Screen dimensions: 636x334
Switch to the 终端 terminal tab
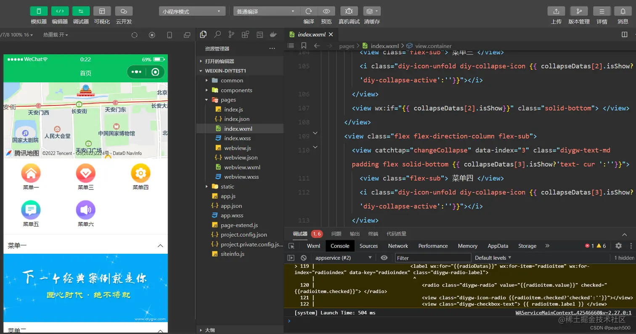(373, 234)
